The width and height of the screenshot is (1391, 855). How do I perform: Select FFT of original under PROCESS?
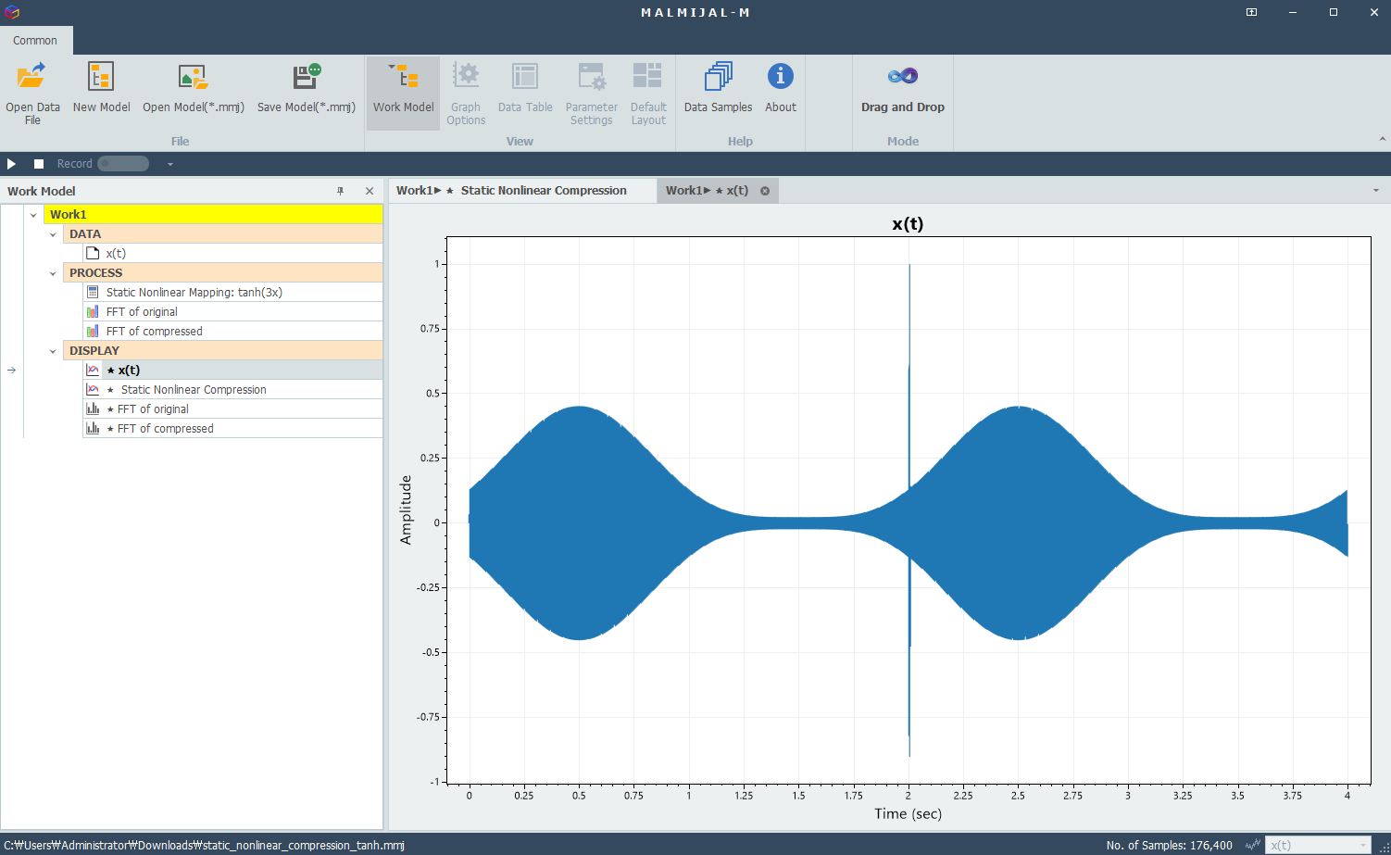click(232, 311)
